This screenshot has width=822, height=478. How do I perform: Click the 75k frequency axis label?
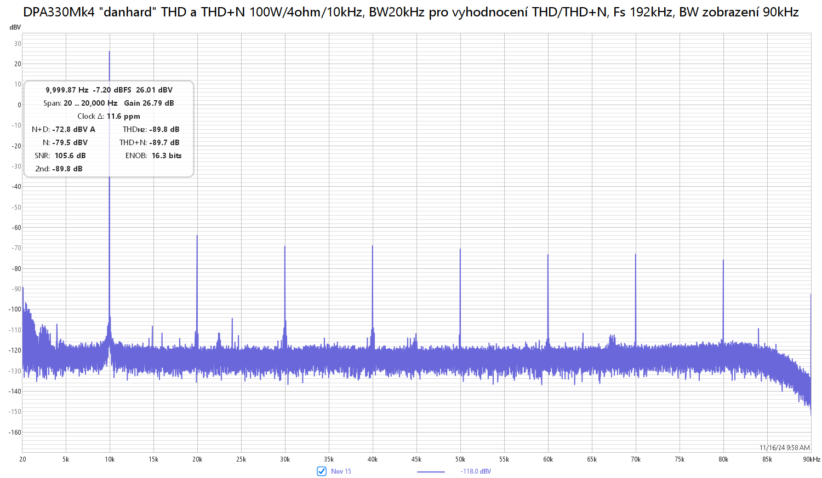coord(680,459)
